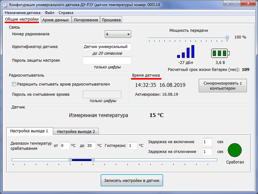Screen dimensions: 258x194
Task: Open the 'Файл' menu
Action: [49, 13]
